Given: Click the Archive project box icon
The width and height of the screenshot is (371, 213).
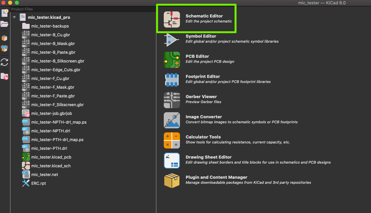Looking at the screenshot, I should pyautogui.click(x=4, y=38).
